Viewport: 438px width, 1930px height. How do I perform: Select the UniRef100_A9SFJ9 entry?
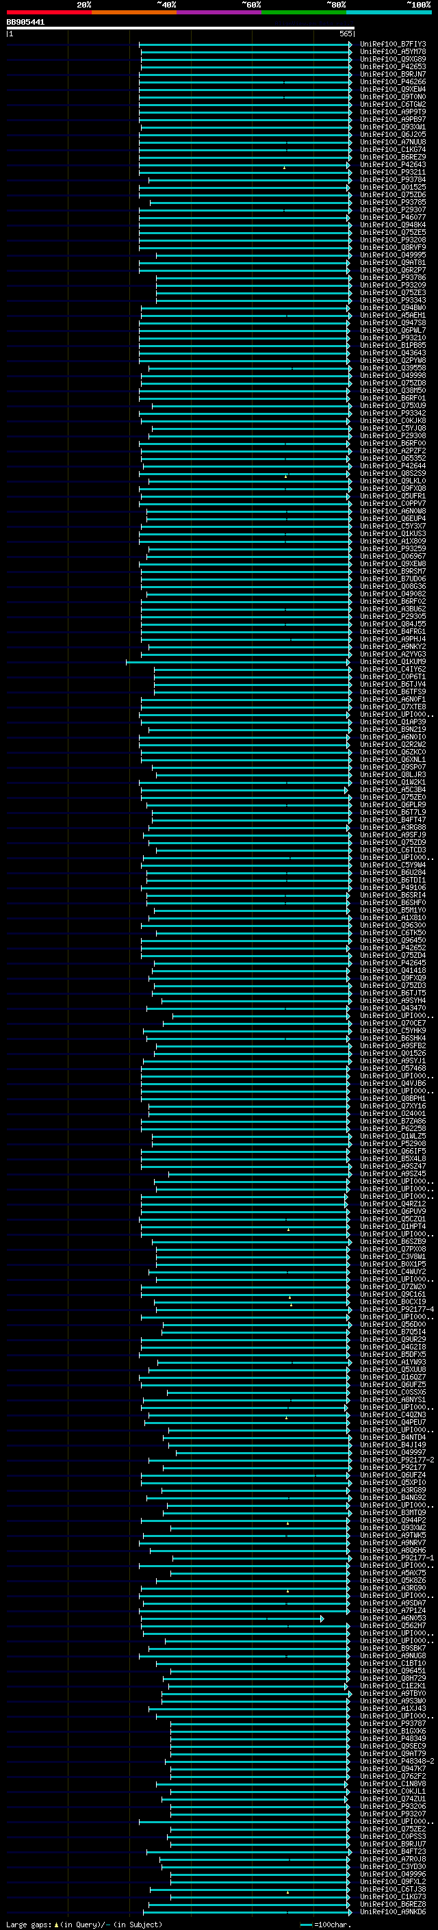pos(393,835)
